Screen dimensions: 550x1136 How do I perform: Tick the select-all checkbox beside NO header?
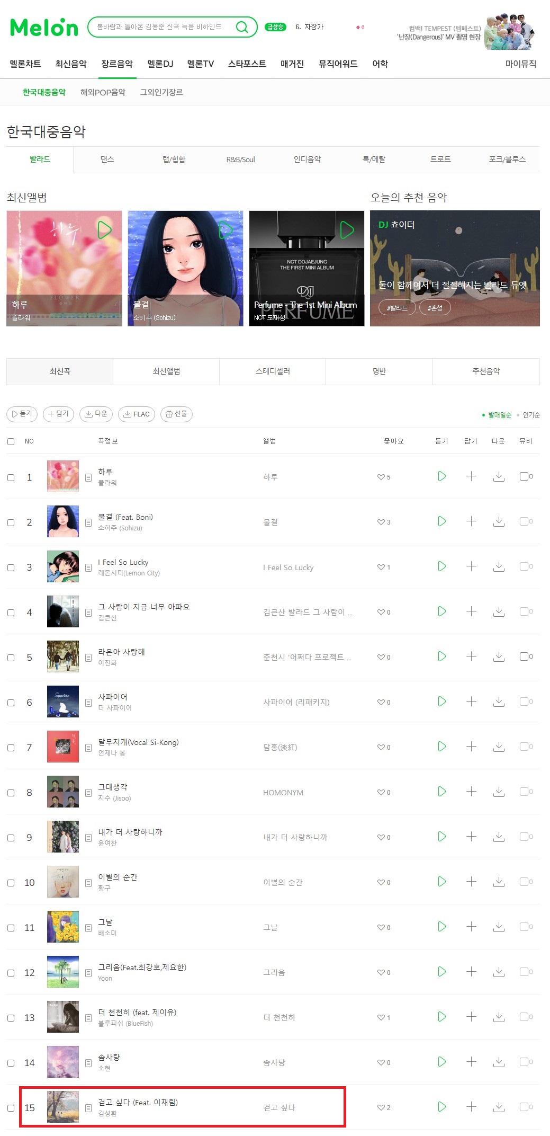11,441
